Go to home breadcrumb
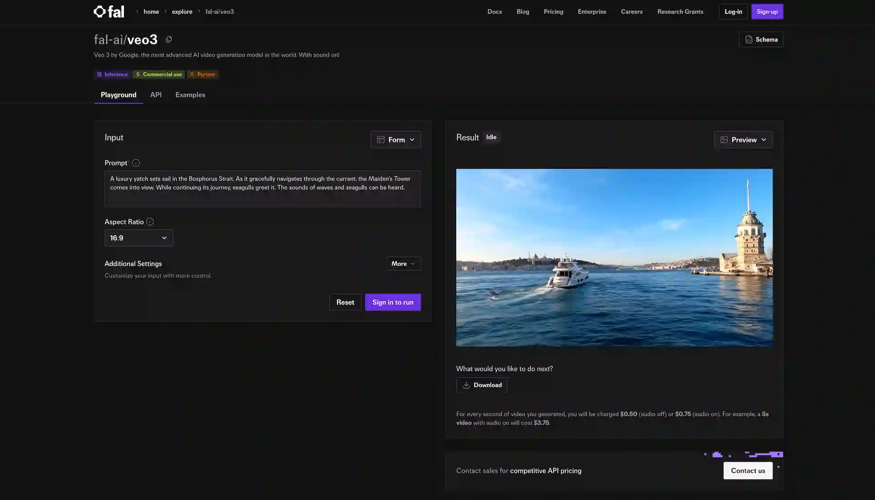 (x=151, y=11)
